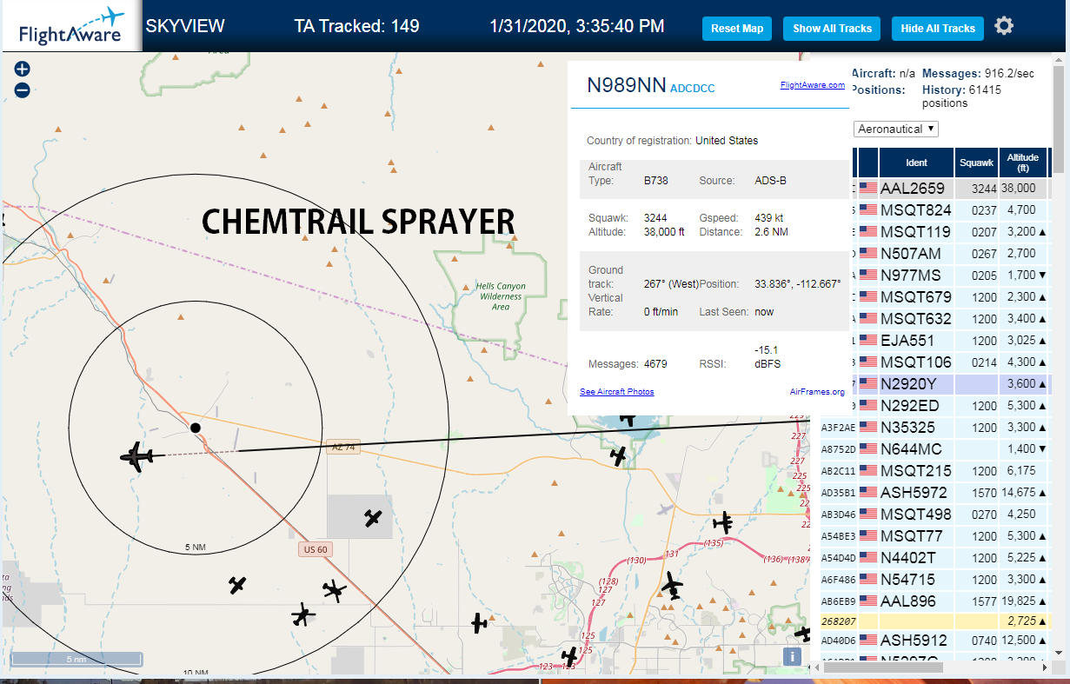Select the N54715 row
This screenshot has width=1070, height=684.
(x=934, y=579)
